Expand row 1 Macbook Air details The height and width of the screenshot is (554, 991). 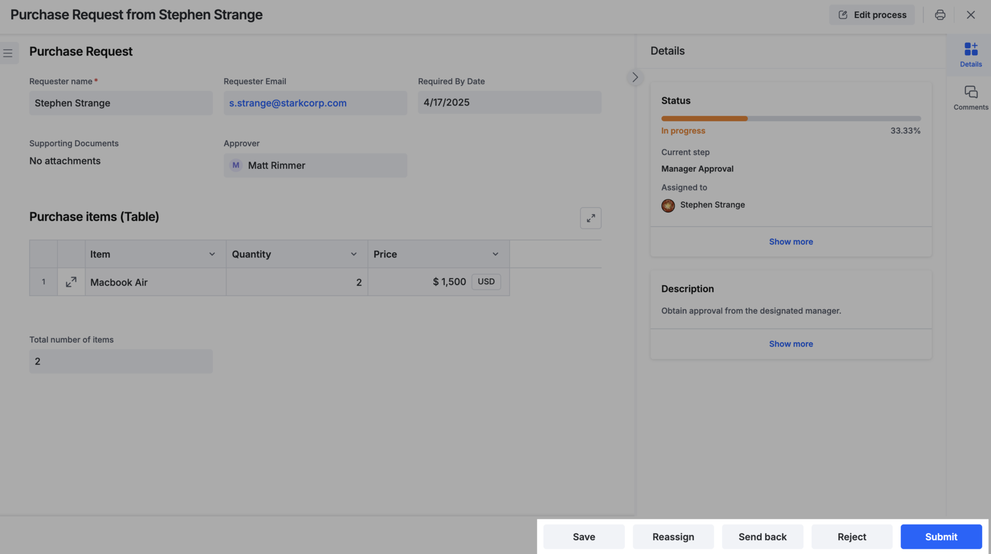point(71,282)
